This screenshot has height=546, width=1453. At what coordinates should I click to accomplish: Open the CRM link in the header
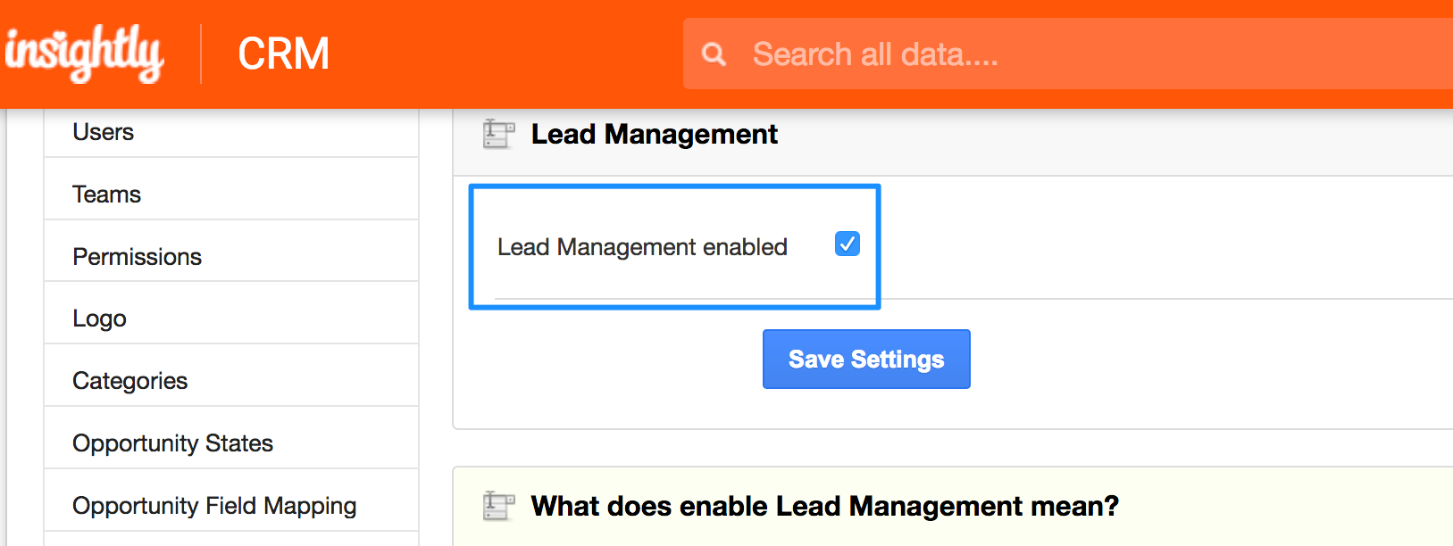coord(284,54)
